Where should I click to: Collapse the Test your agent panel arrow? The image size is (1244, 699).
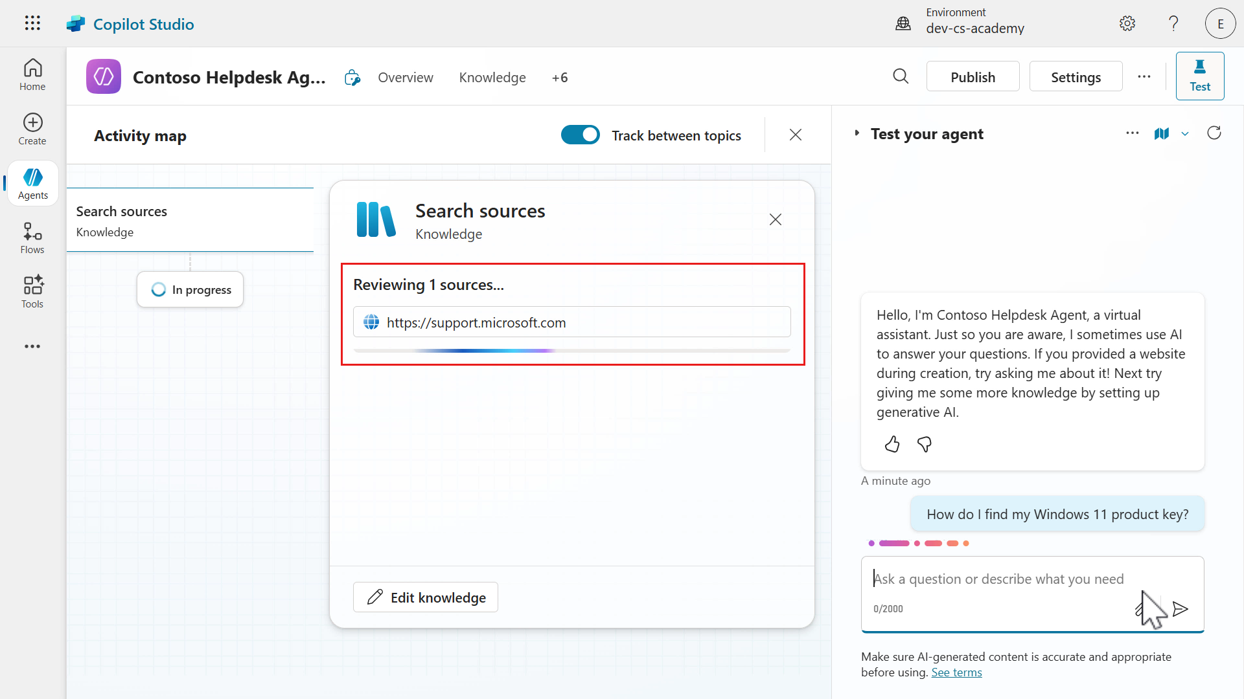tap(857, 133)
